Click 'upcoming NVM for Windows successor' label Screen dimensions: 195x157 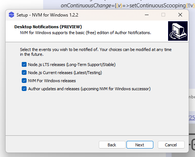click(x=115, y=89)
